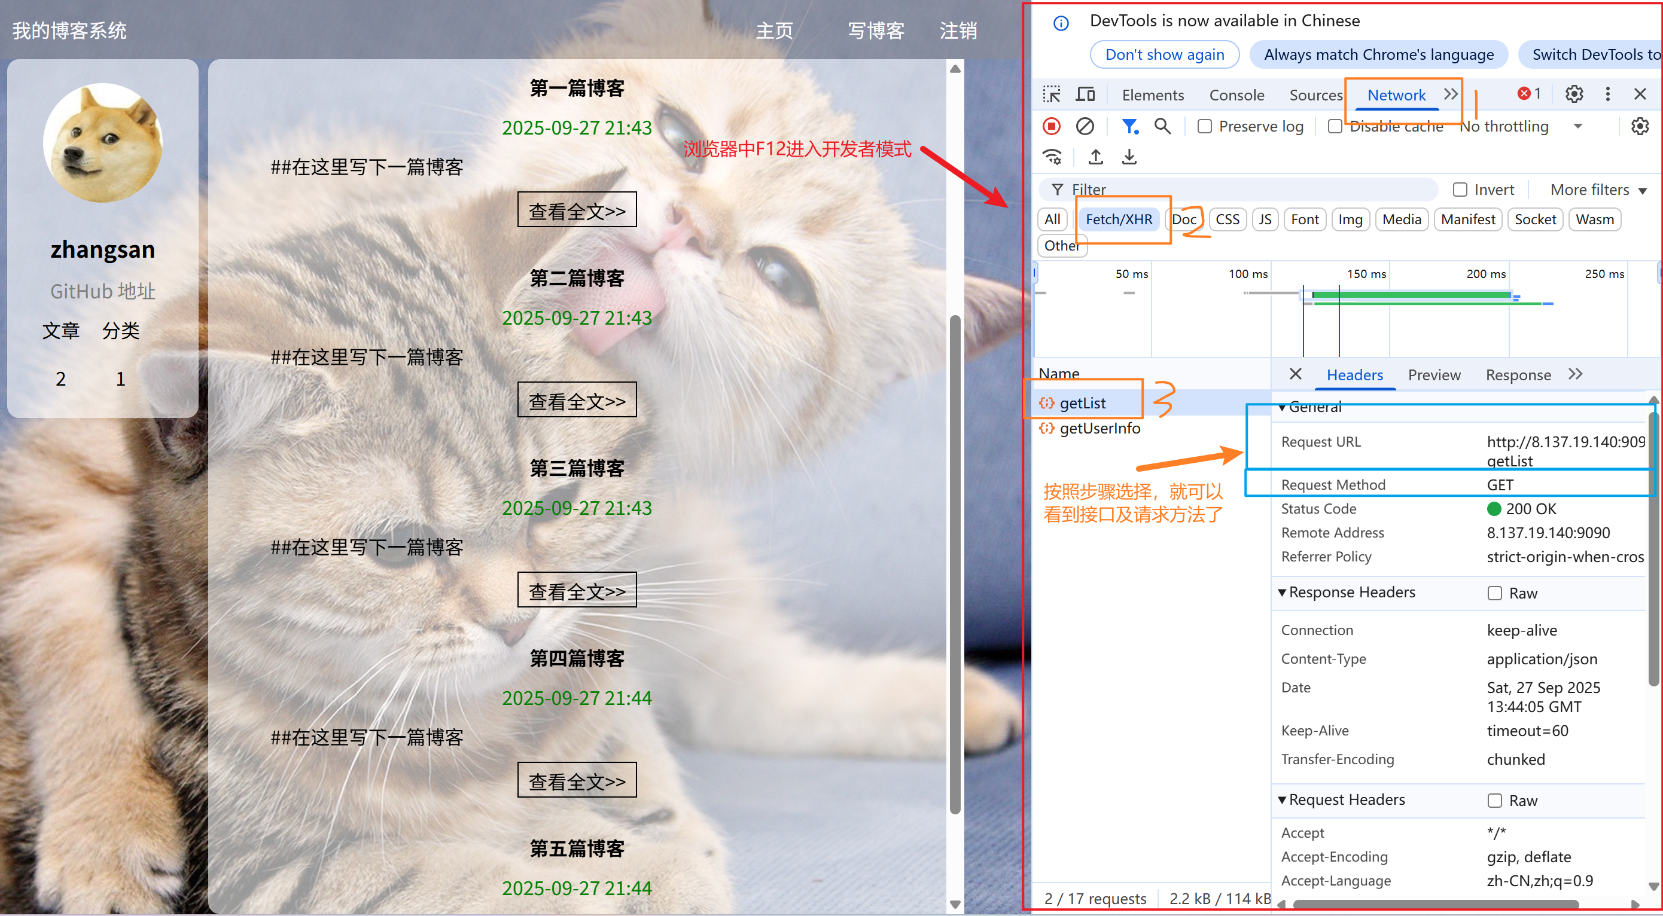Enable the Preserve log checkbox

[x=1204, y=126]
